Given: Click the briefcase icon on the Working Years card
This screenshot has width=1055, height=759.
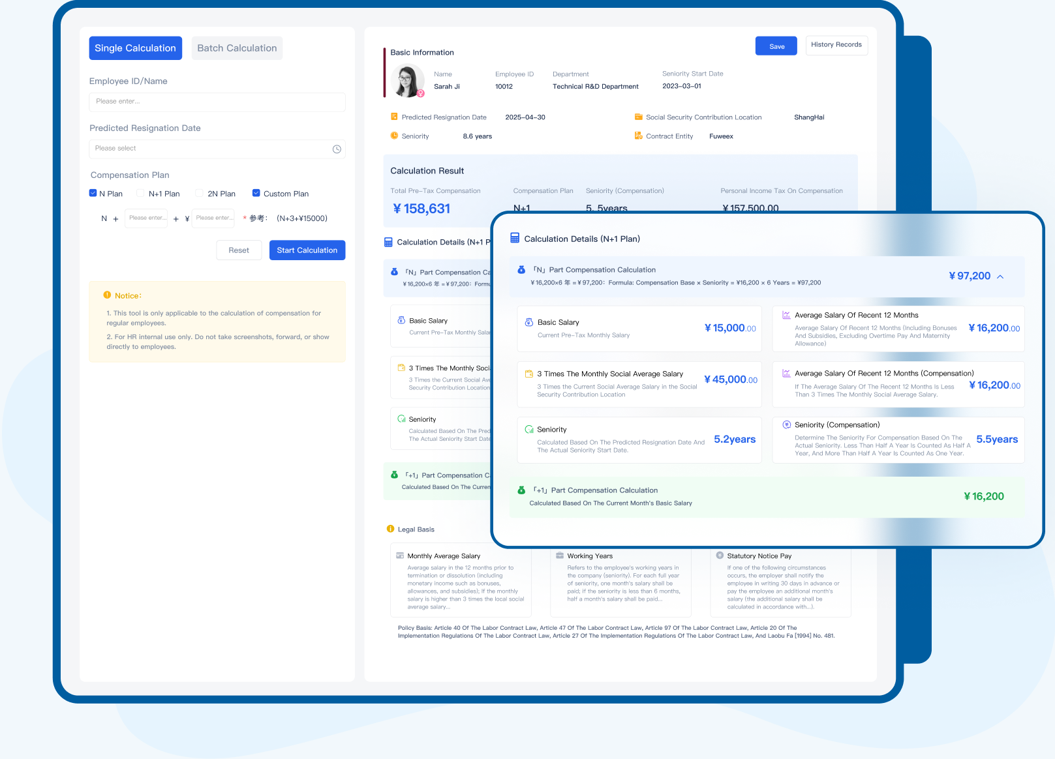Looking at the screenshot, I should click(560, 556).
